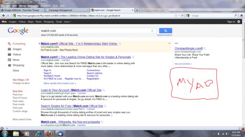Screen dimensions: 245x137
Task: Select Custom range time filter
Action: (21, 111)
